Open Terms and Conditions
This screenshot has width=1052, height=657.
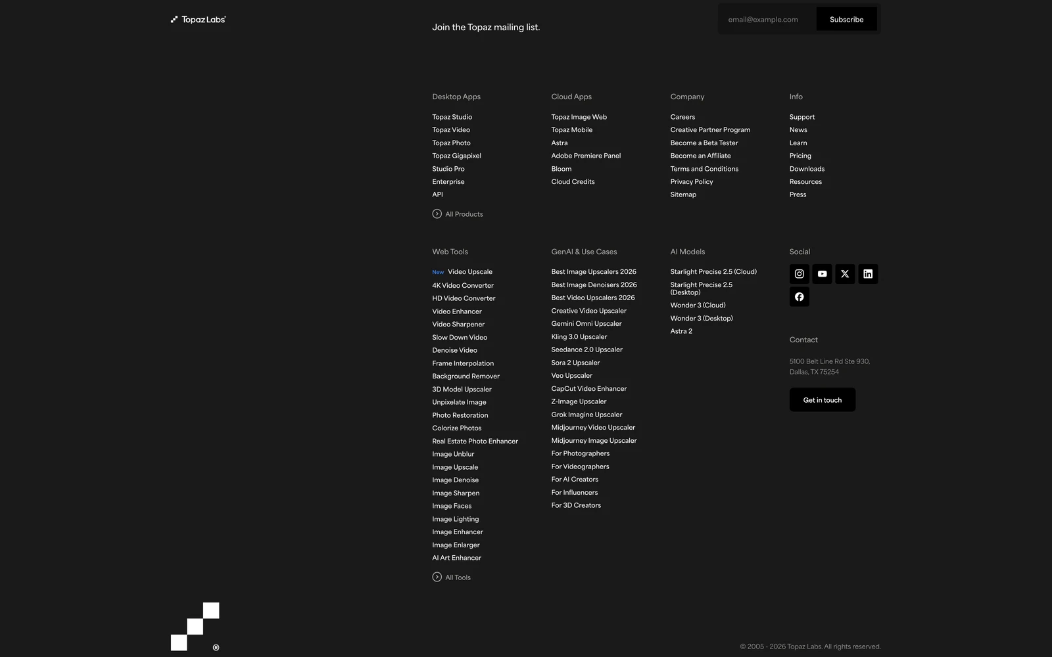[x=704, y=169]
